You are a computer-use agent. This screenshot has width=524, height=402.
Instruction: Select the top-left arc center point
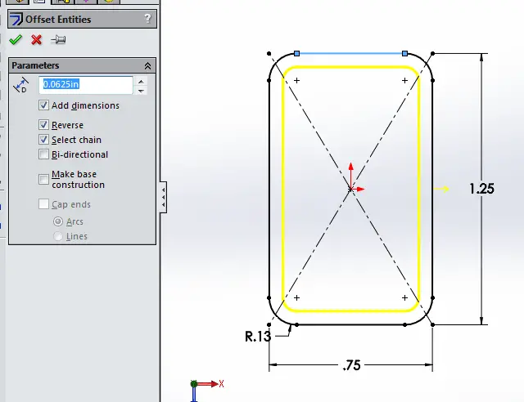[x=296, y=80]
